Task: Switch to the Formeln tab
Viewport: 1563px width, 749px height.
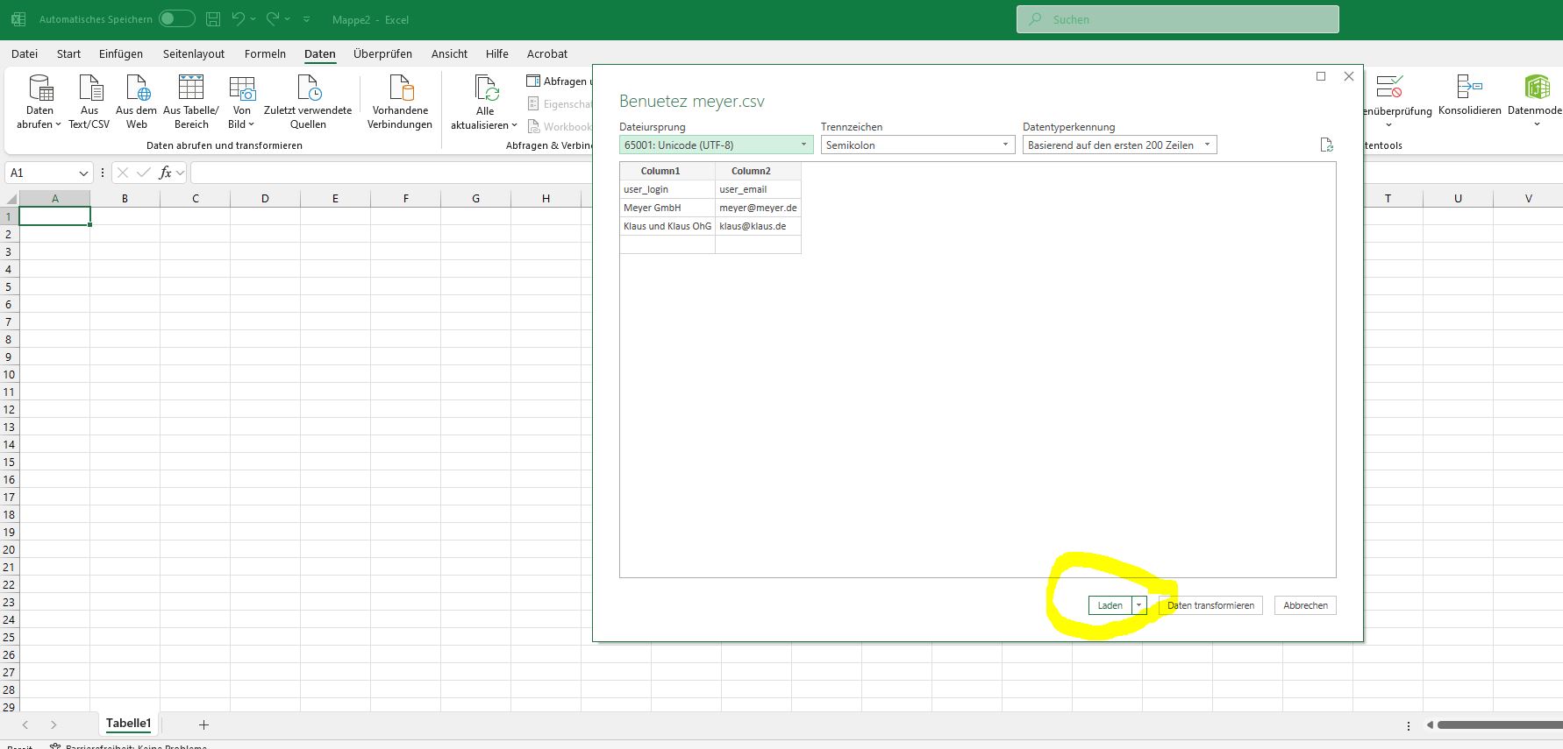Action: tap(265, 53)
